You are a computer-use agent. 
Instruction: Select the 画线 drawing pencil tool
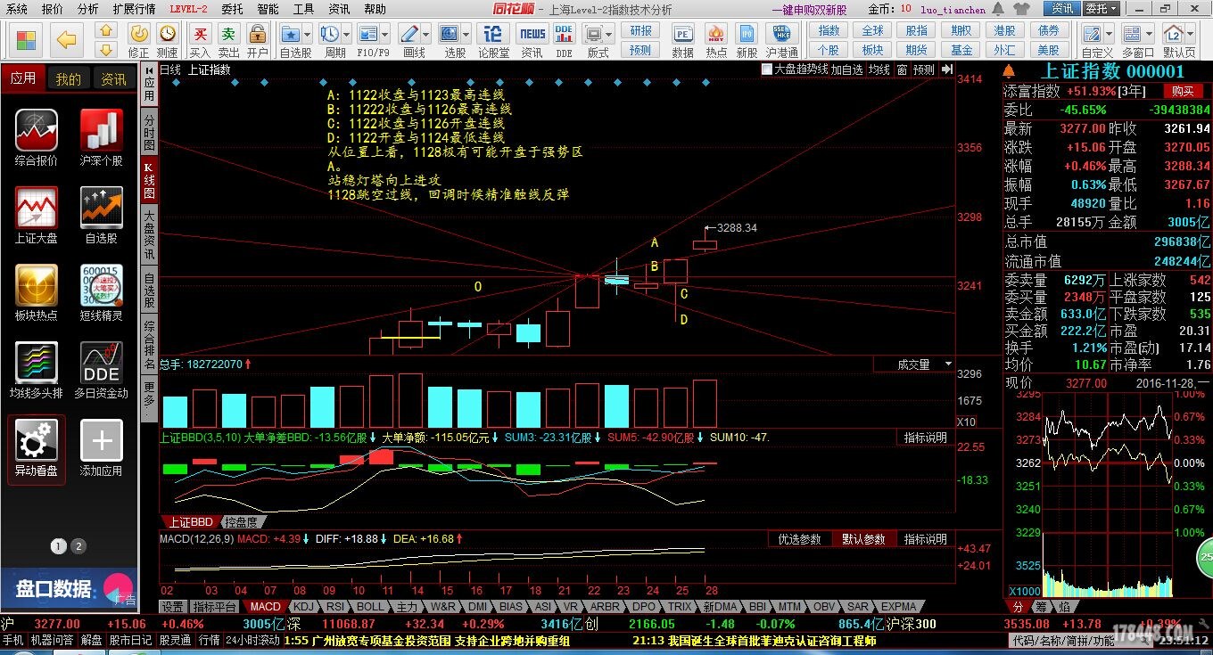pos(409,33)
